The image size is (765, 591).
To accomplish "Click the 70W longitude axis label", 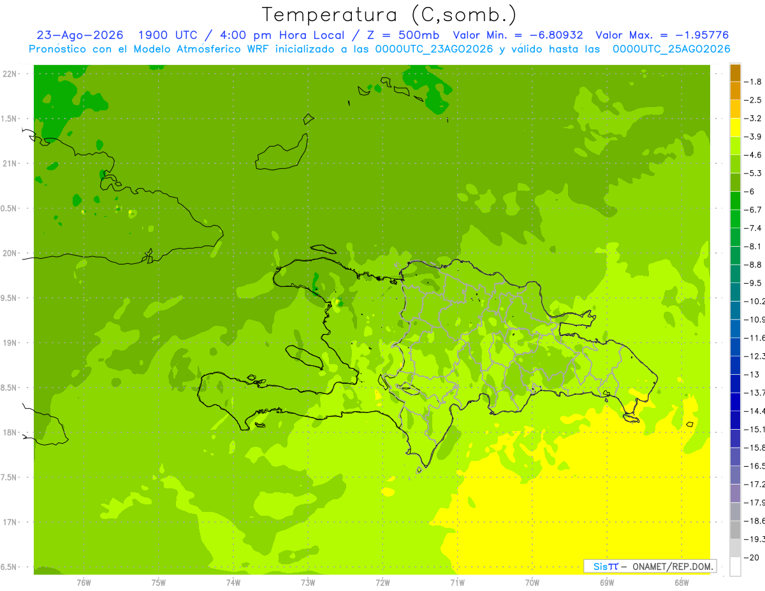I will pyautogui.click(x=532, y=582).
